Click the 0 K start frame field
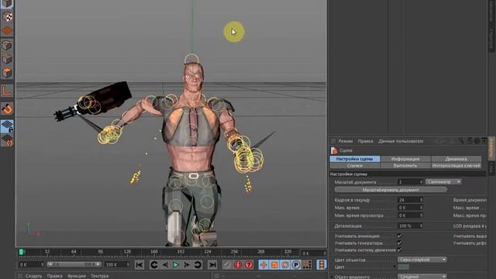This screenshot has height=279, width=496. coord(31,264)
